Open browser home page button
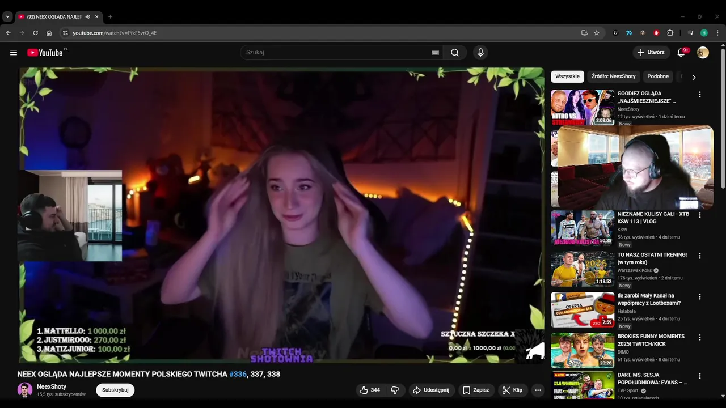726x408 pixels. [49, 33]
